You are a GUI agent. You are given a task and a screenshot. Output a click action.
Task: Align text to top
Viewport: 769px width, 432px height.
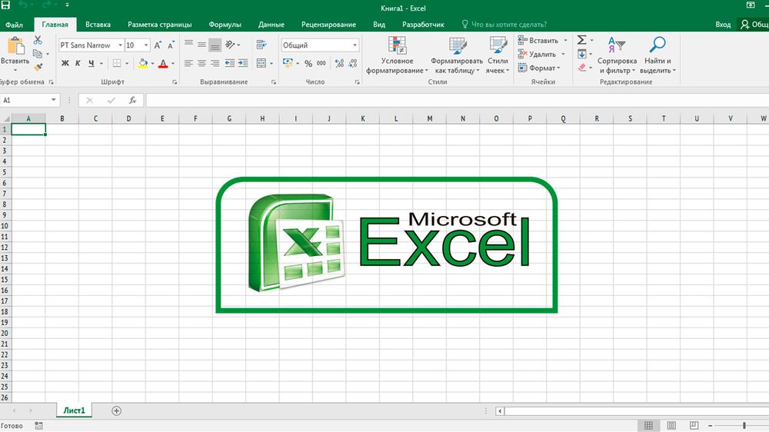(188, 45)
